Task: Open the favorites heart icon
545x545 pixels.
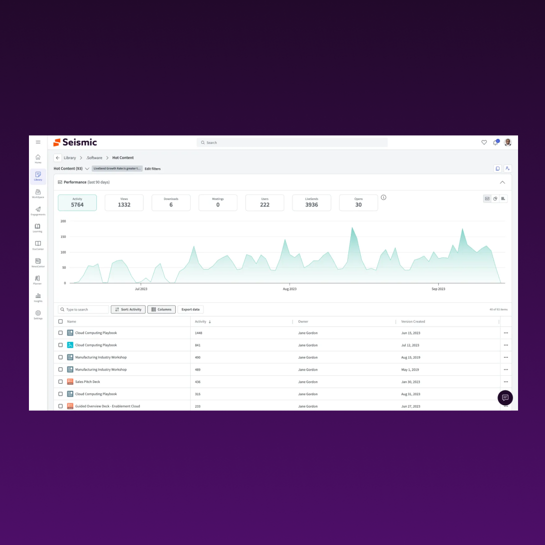Action: (x=484, y=143)
